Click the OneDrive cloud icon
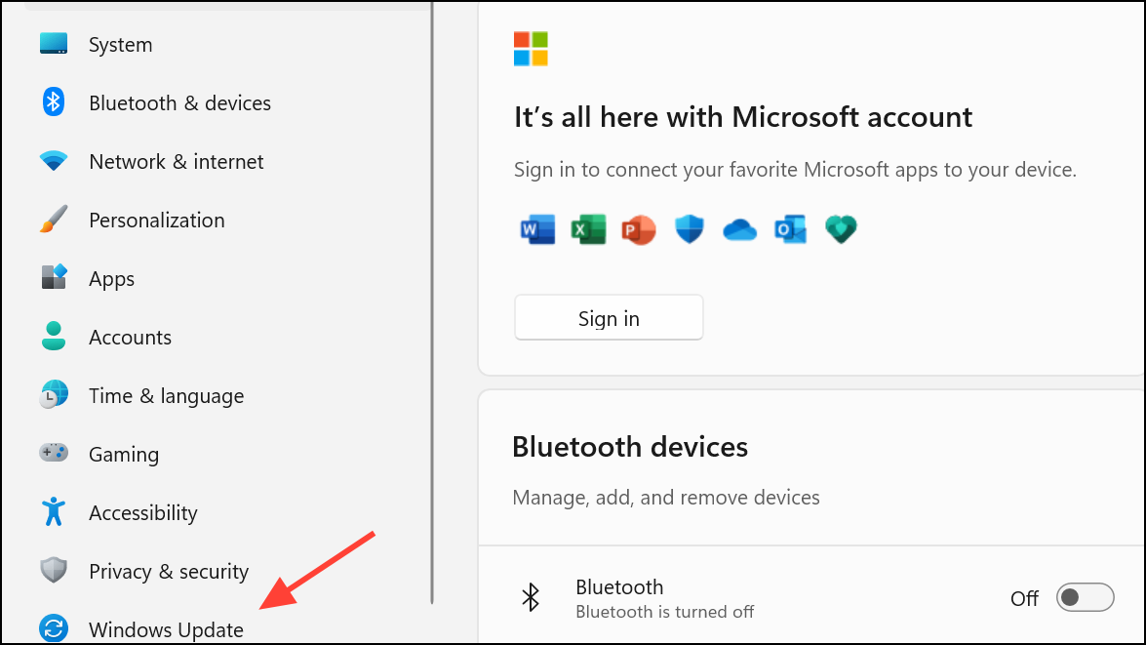This screenshot has height=645, width=1146. coord(739,230)
